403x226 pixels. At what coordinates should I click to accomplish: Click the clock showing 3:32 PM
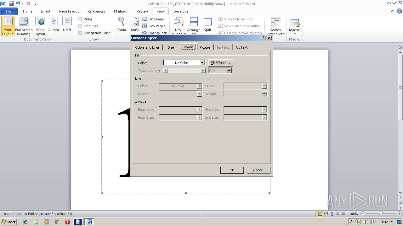point(387,222)
